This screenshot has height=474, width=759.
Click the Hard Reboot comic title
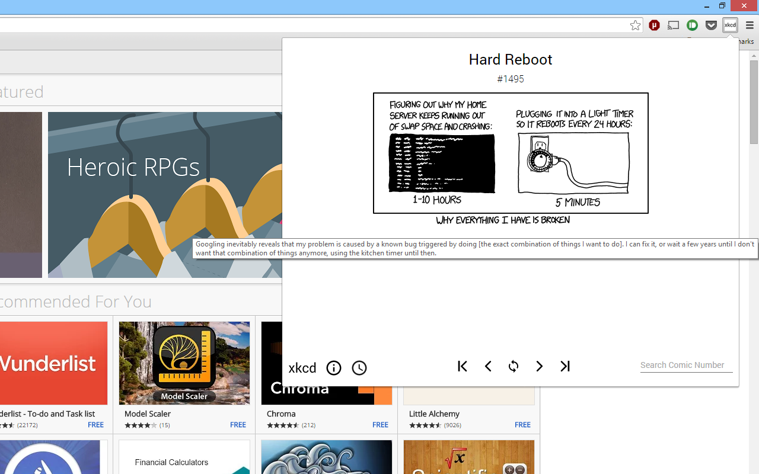pyautogui.click(x=511, y=59)
